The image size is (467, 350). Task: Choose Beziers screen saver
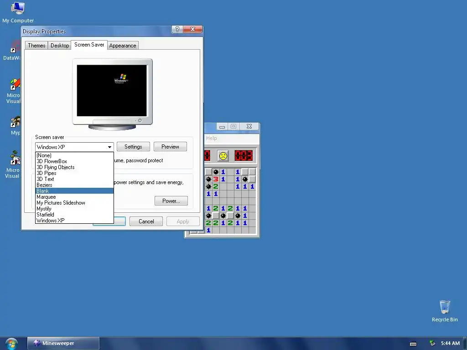tap(74, 185)
